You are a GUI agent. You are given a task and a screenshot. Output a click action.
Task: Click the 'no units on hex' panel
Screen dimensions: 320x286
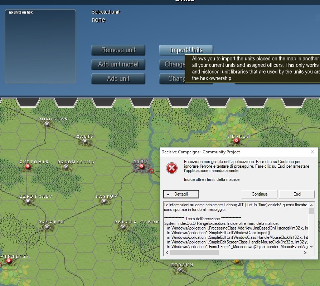coord(40,46)
